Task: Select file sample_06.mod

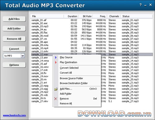Action: click(40, 36)
